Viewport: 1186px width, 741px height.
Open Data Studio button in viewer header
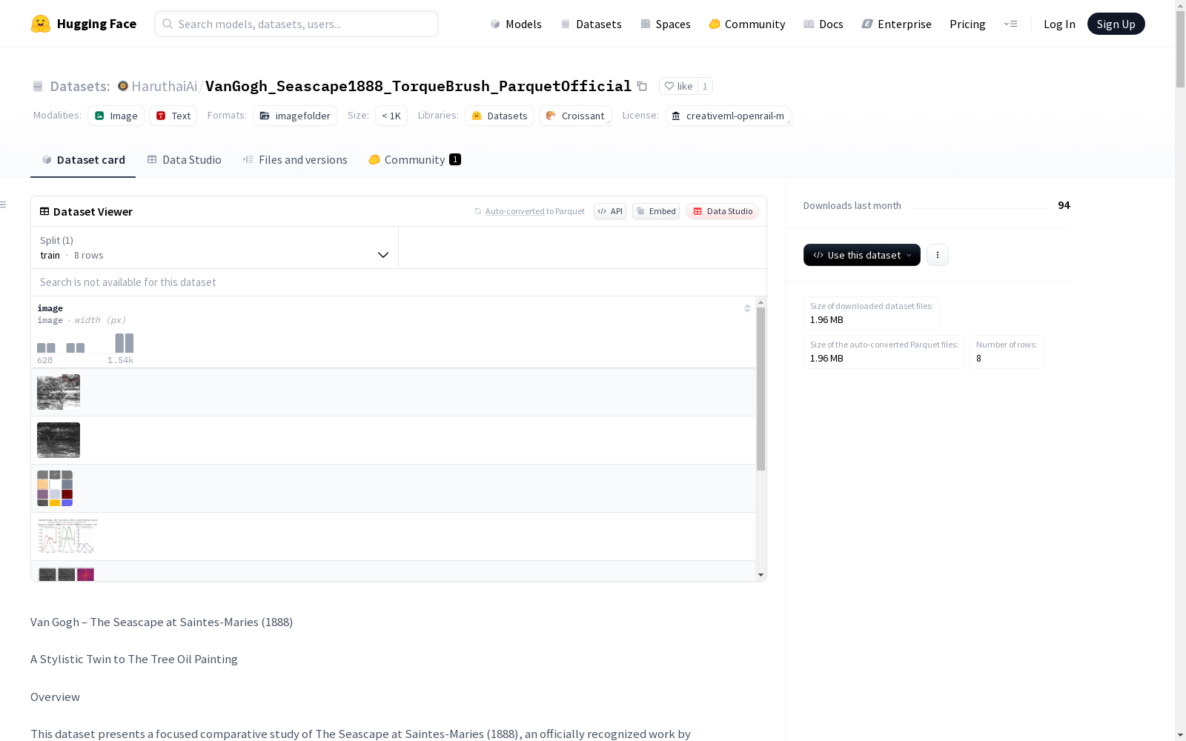click(x=722, y=211)
